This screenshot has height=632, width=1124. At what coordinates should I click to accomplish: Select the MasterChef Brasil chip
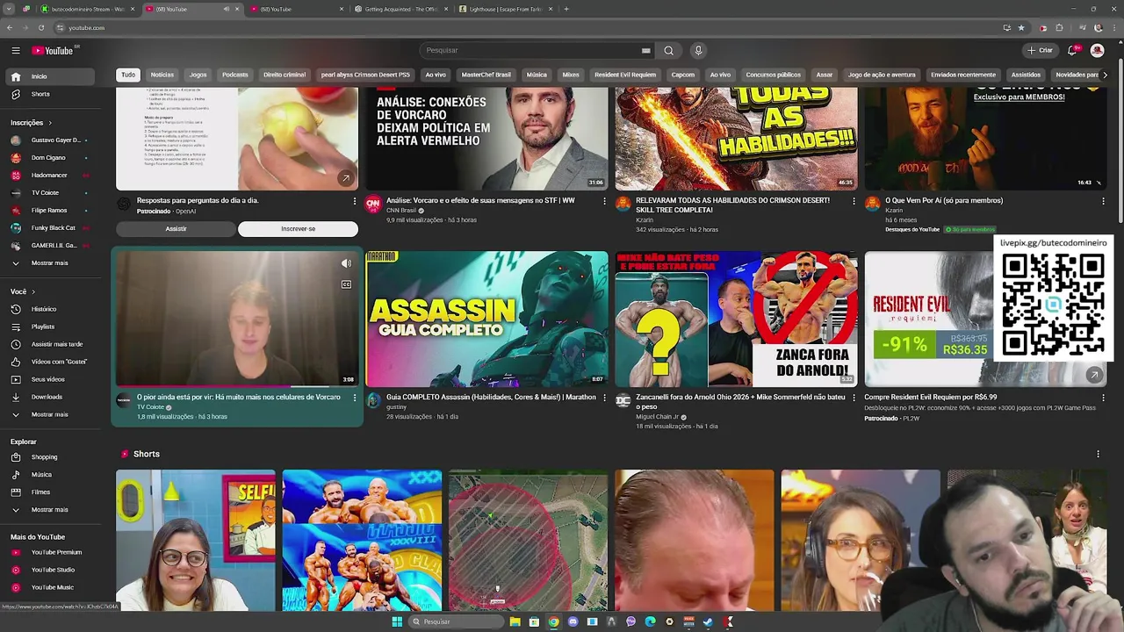coord(486,75)
